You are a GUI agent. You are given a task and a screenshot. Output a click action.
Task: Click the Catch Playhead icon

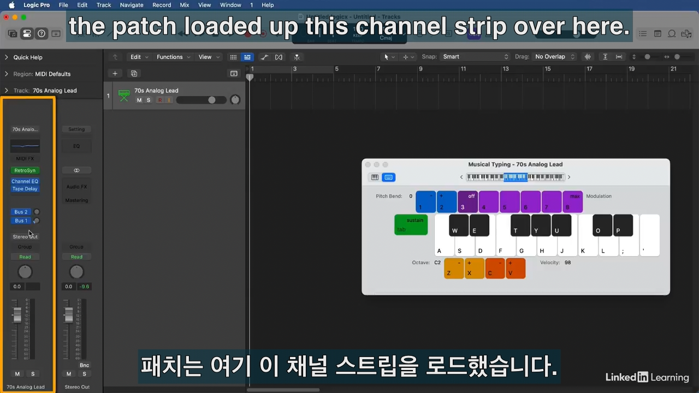297,57
